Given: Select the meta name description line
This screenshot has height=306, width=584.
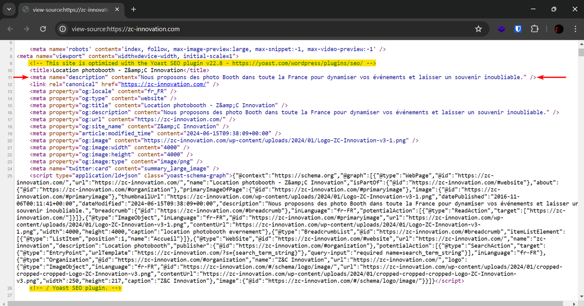Looking at the screenshot, I should click(x=283, y=77).
